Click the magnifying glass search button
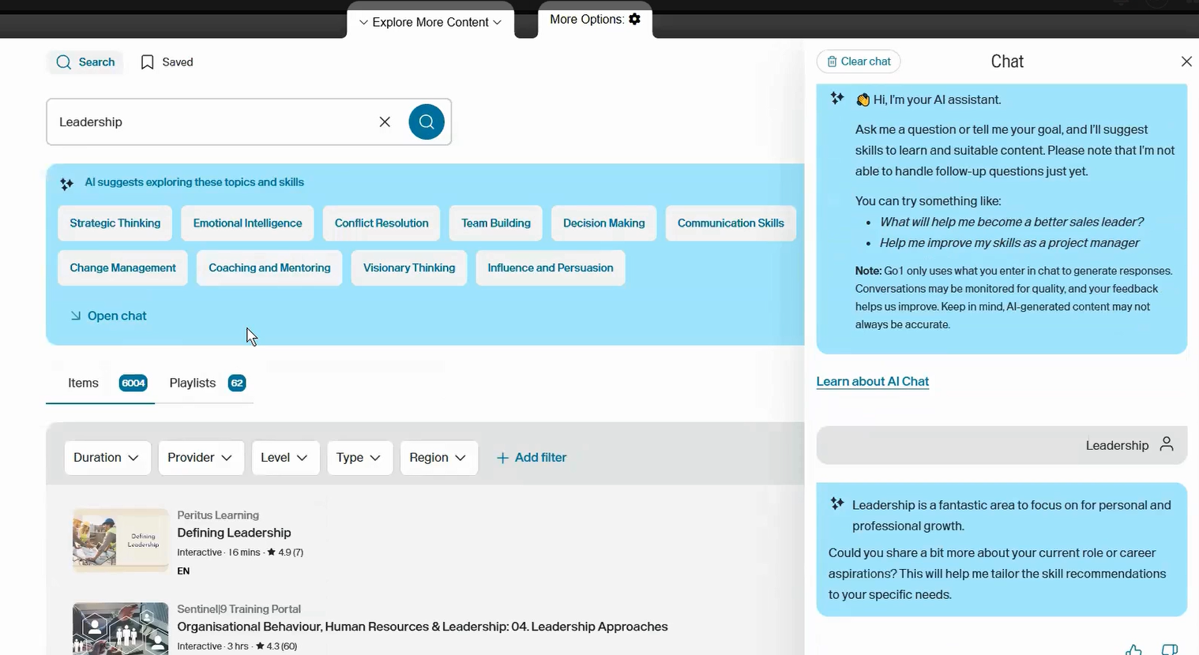The width and height of the screenshot is (1199, 655). [427, 122]
